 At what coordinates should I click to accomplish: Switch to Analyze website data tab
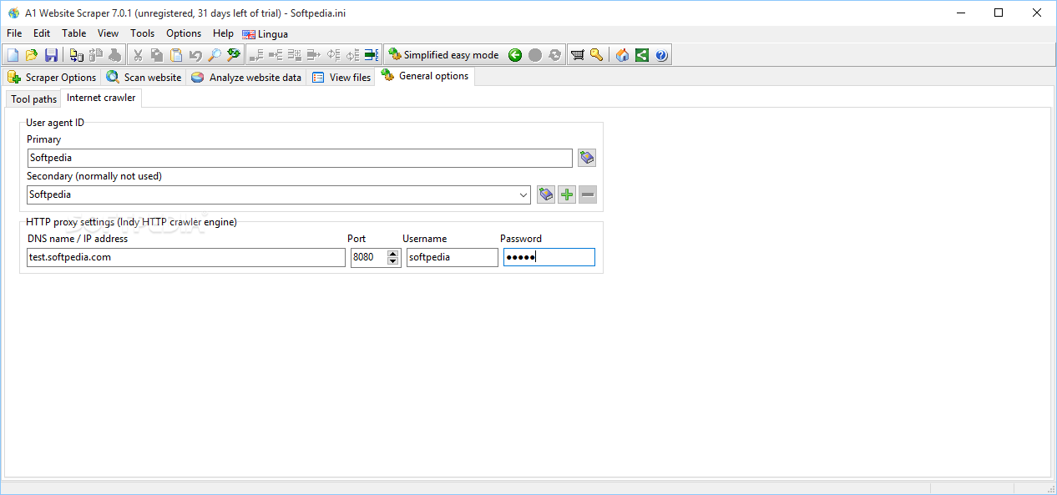(246, 77)
